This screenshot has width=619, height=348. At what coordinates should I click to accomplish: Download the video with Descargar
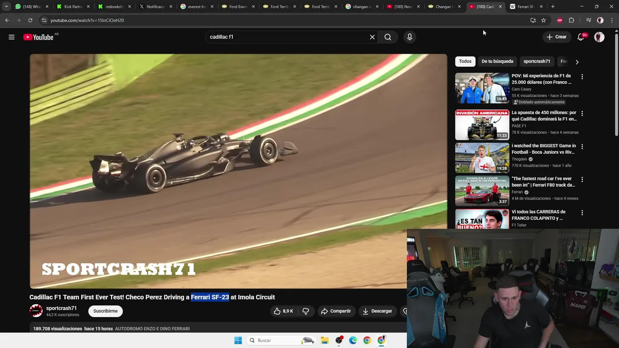coord(377,311)
